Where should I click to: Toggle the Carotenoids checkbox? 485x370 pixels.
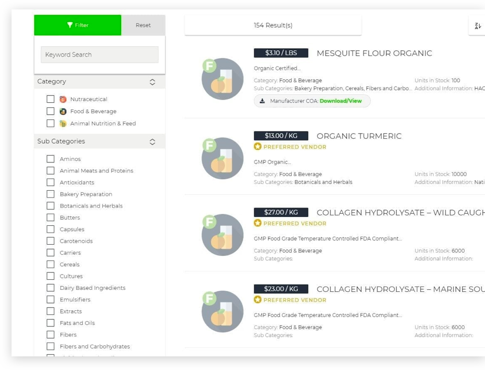point(50,241)
